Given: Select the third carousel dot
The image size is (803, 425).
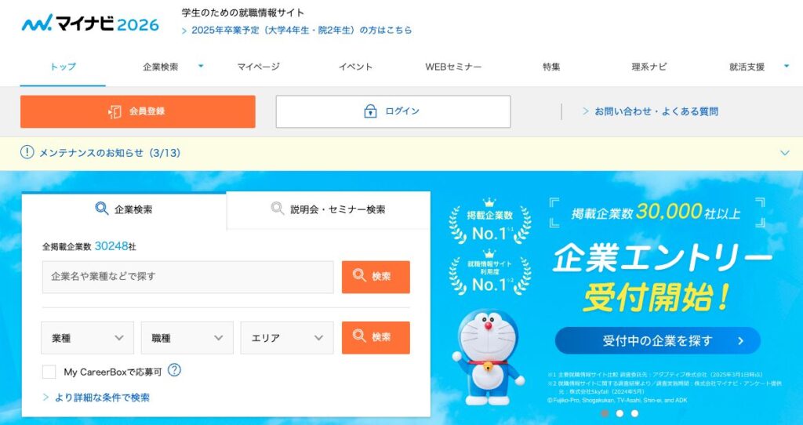Looking at the screenshot, I should pos(635,413).
